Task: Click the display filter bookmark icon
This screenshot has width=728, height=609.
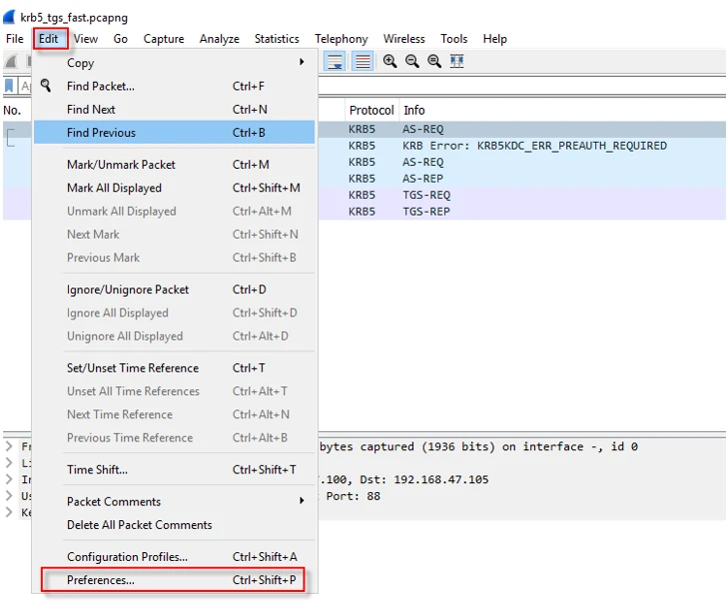Action: (x=9, y=86)
